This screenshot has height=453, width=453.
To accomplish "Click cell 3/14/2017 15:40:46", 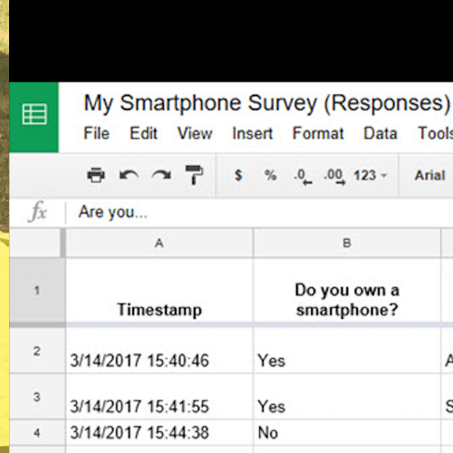I will [x=159, y=351].
